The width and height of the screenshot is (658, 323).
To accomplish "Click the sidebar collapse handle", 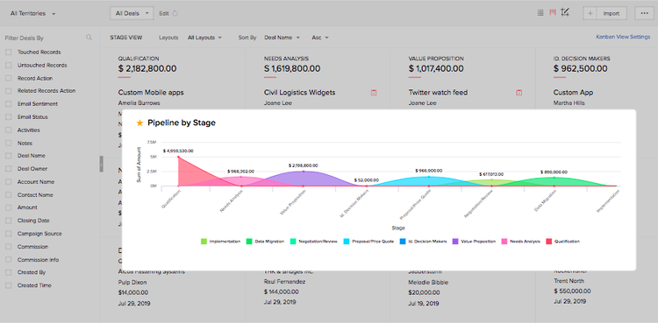I will point(101,164).
